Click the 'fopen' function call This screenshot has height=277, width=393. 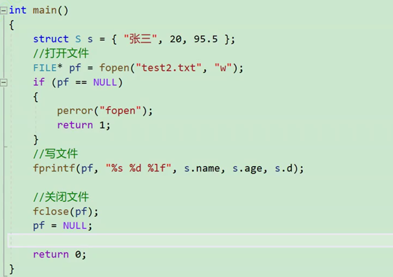pyautogui.click(x=114, y=68)
